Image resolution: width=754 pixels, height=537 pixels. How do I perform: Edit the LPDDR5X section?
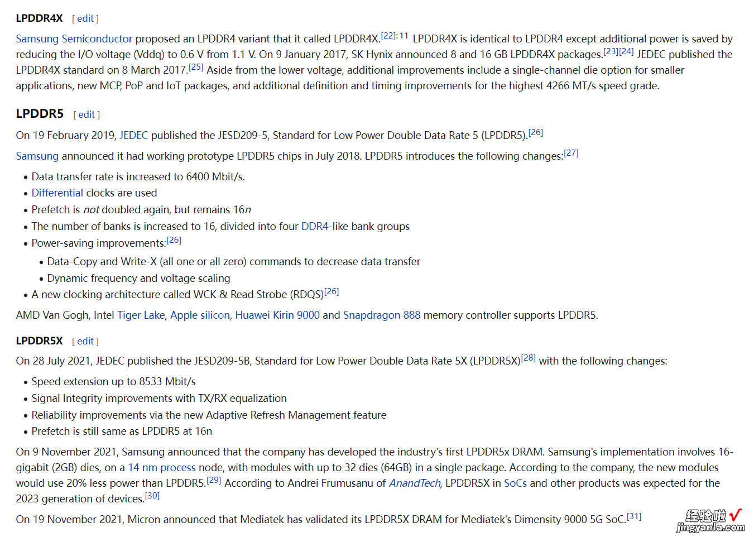[x=85, y=341]
